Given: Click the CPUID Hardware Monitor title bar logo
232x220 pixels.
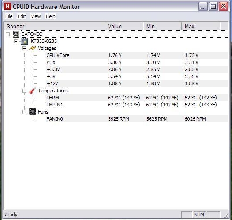Looking at the screenshot, I should coord(7,6).
